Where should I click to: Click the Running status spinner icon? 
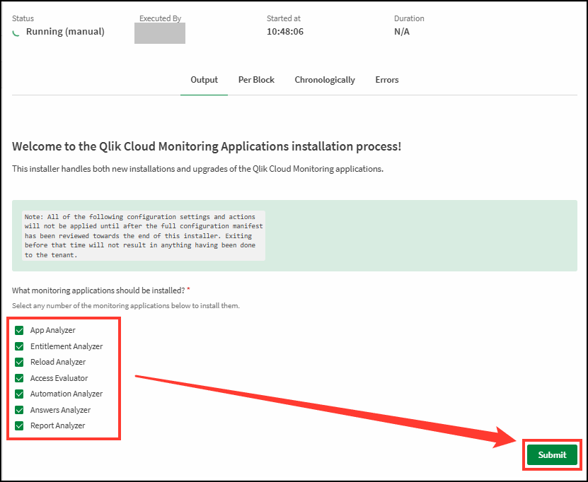click(16, 32)
